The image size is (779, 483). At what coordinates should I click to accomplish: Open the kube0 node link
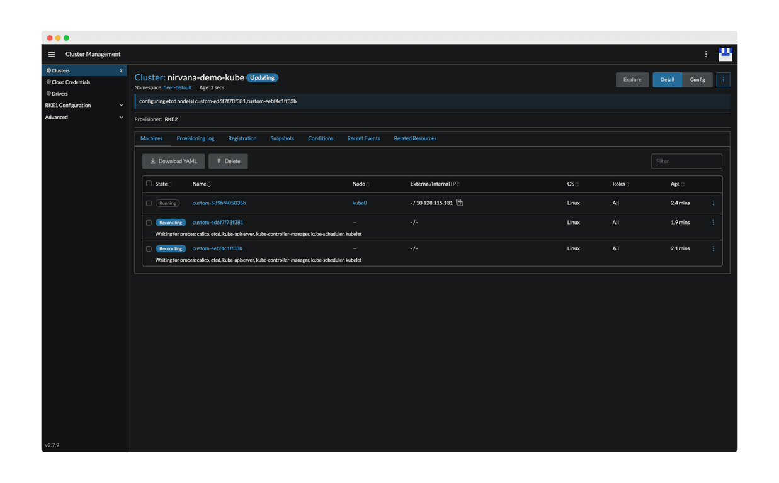[x=360, y=203]
